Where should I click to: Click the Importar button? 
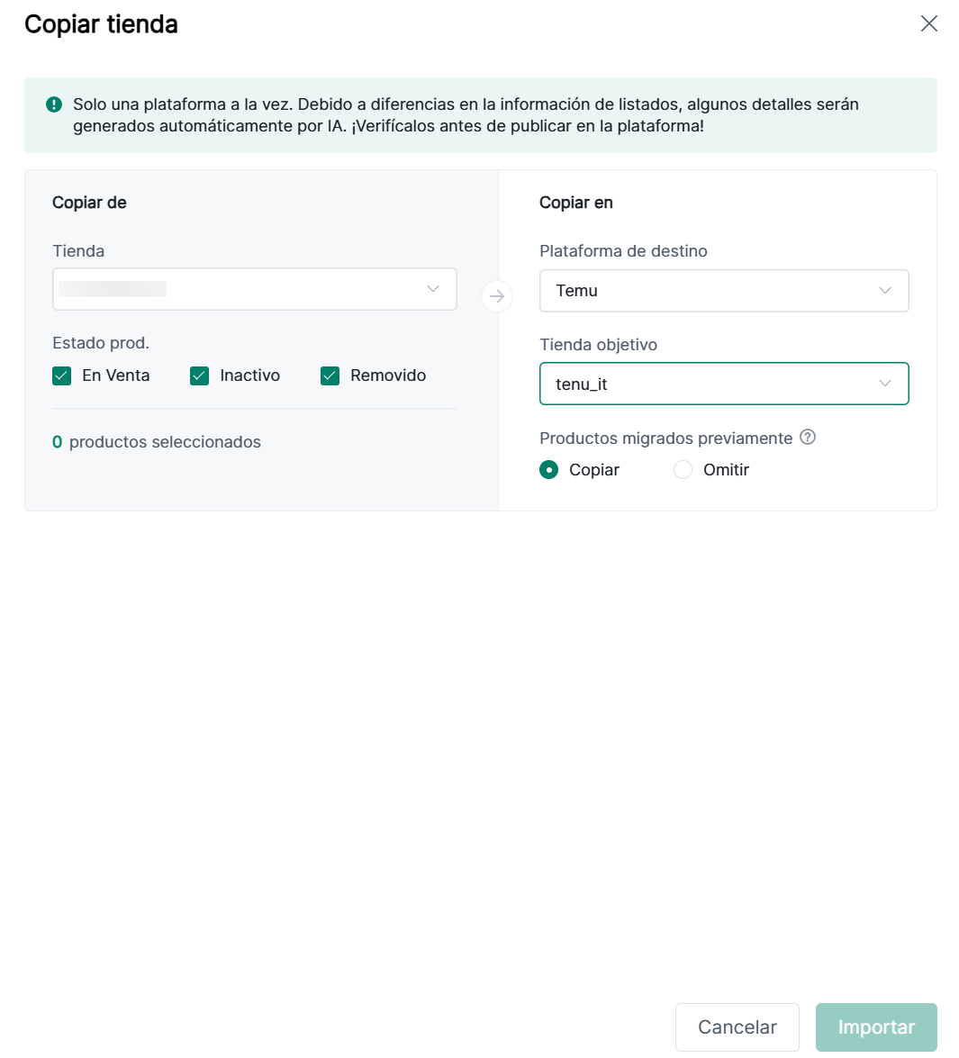(x=876, y=1027)
